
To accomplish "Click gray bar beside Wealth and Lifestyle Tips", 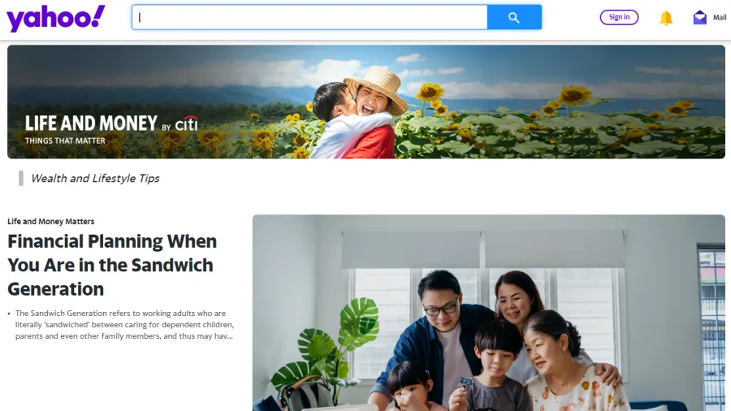I will 21,179.
